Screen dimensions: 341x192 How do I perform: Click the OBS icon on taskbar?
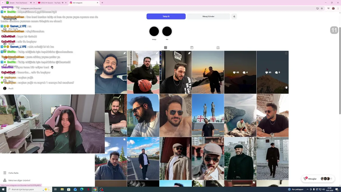(102, 189)
